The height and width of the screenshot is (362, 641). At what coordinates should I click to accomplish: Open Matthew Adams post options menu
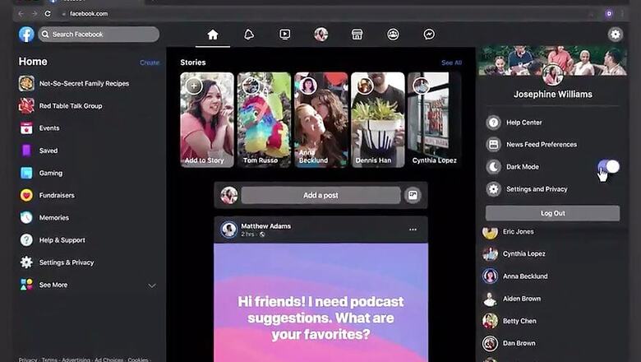pos(413,230)
